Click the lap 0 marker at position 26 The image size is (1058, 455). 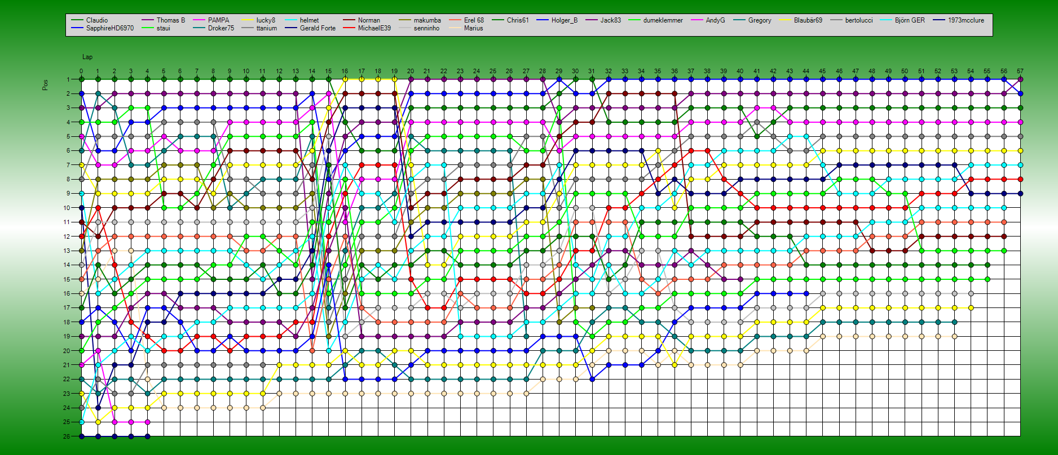[81, 436]
